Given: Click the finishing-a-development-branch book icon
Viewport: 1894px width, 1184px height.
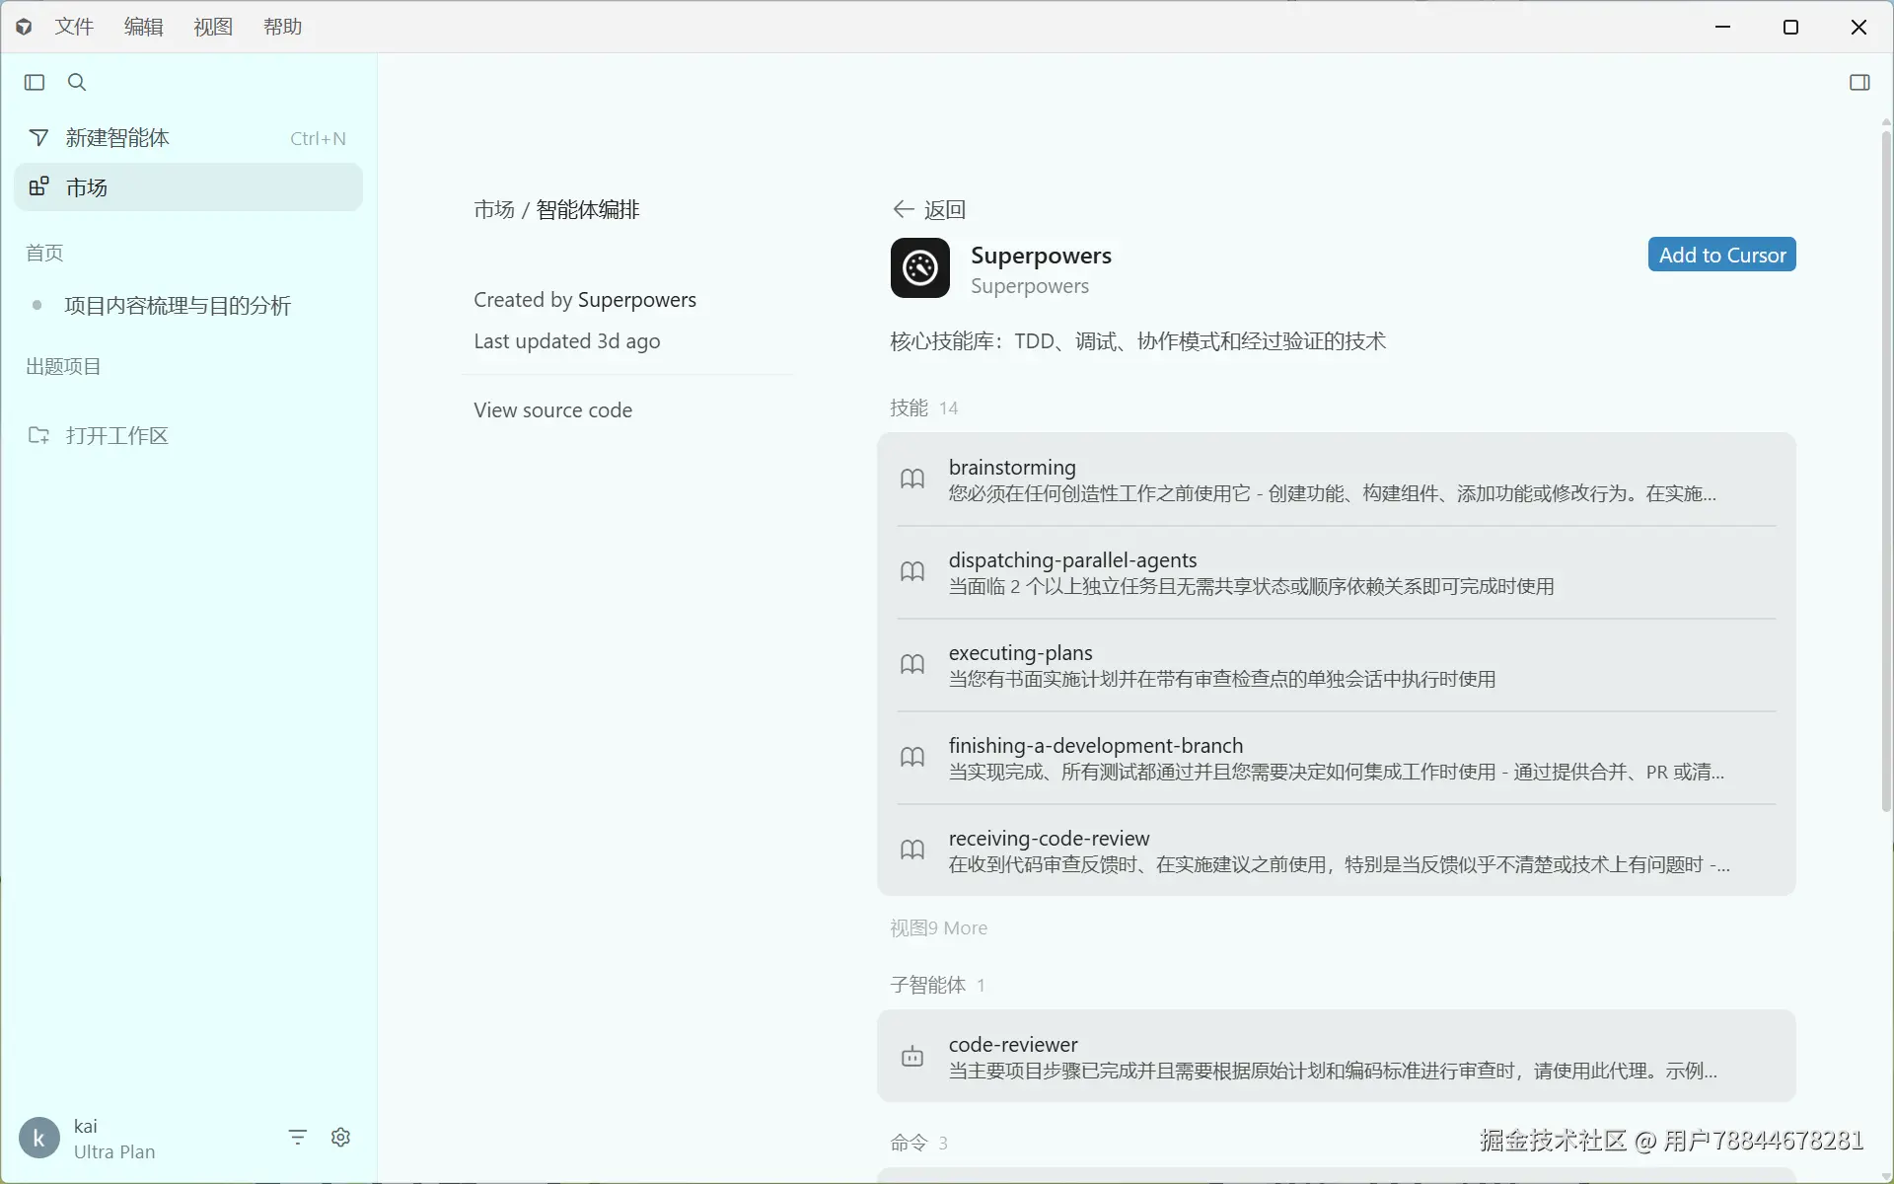Looking at the screenshot, I should (x=912, y=758).
